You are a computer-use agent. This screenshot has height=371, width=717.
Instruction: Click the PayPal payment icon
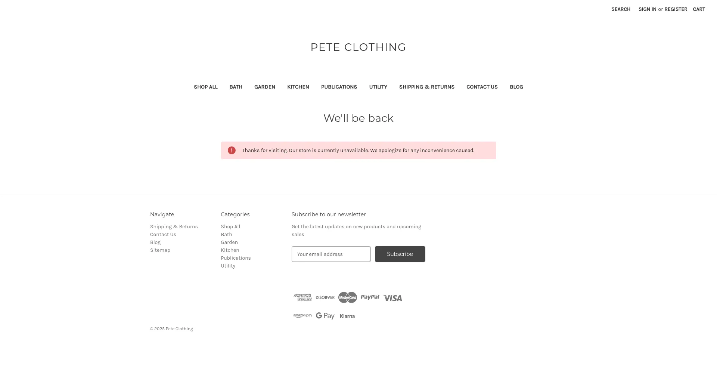tap(370, 297)
